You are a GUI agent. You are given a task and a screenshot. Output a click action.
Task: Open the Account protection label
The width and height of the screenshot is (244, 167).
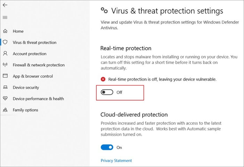(x=30, y=54)
